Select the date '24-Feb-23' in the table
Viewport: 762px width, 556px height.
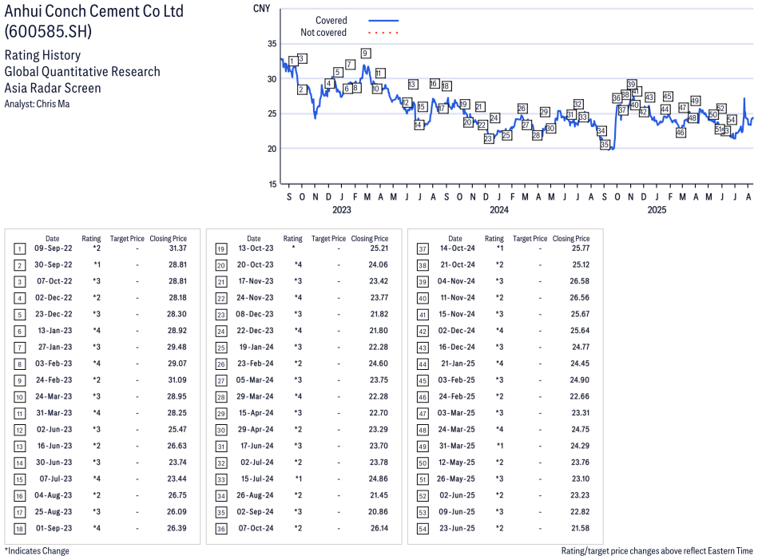click(x=54, y=380)
